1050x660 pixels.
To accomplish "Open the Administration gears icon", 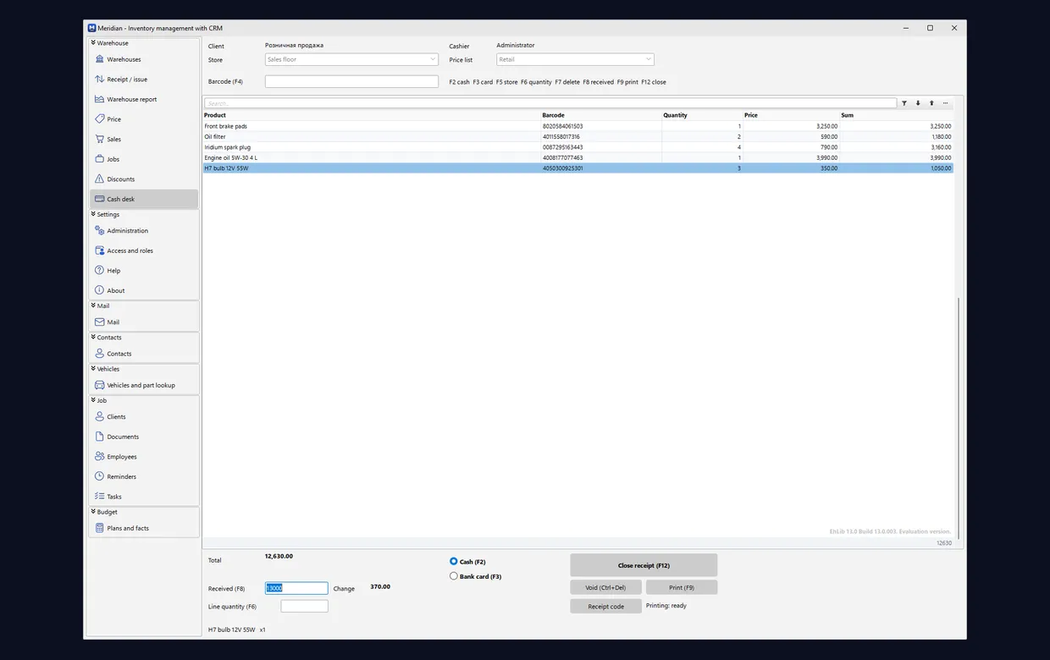I will pos(100,230).
